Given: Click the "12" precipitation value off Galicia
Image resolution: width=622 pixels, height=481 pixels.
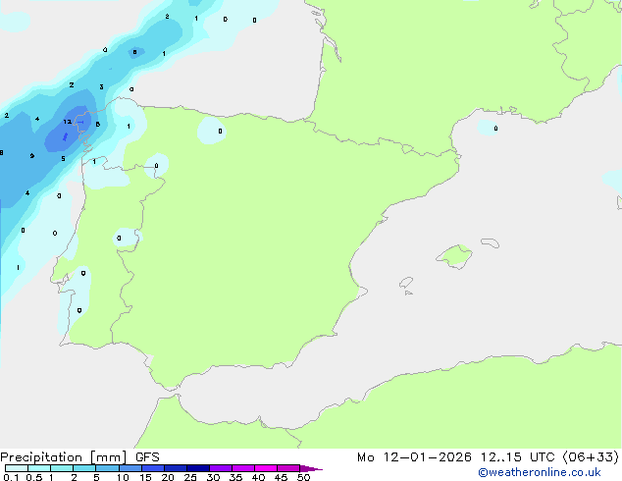Looking at the screenshot, I should click(68, 122).
